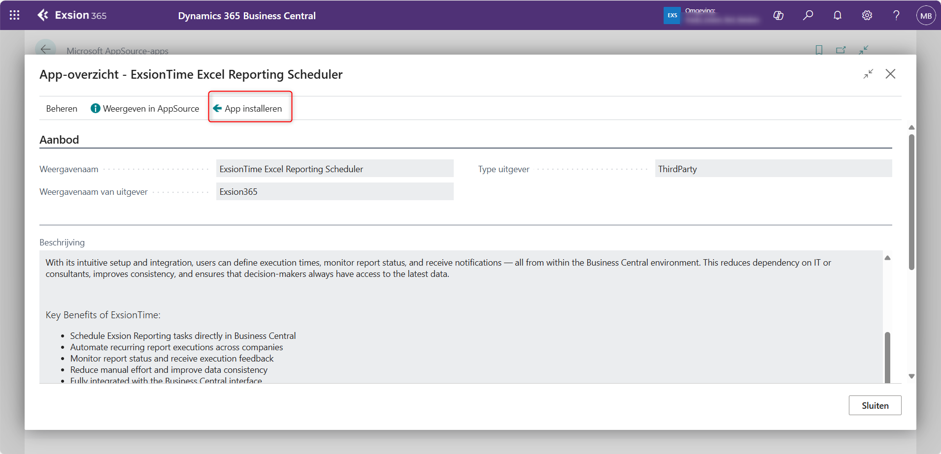
Task: Open Dynamics 365 Business Central home
Action: [247, 16]
